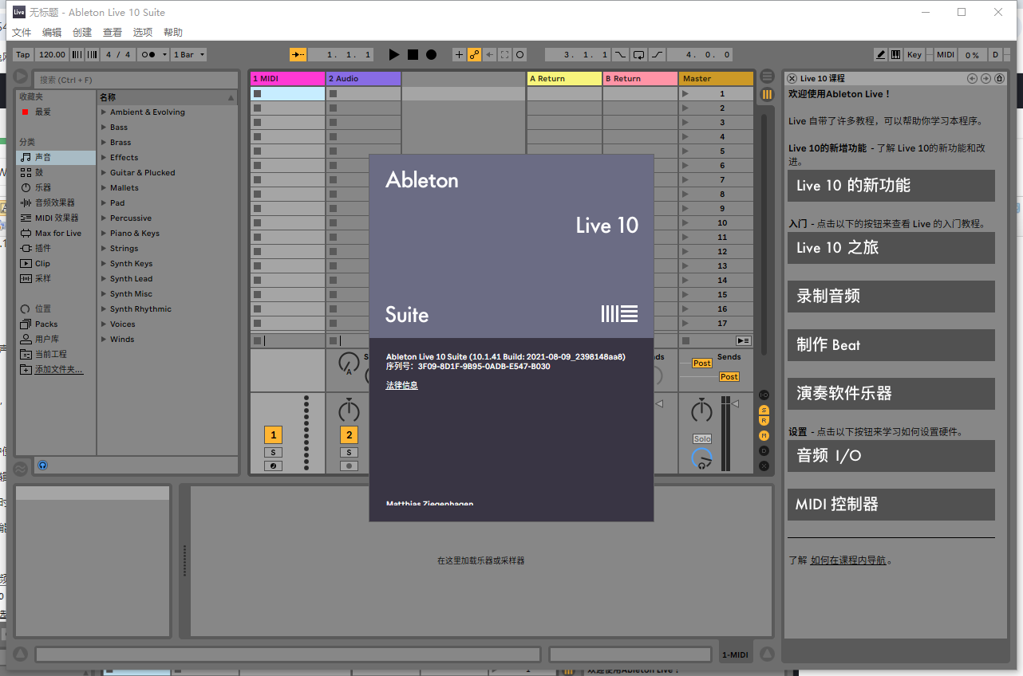This screenshot has height=676, width=1023.
Task: Solo track 2 with its S button
Action: point(349,453)
